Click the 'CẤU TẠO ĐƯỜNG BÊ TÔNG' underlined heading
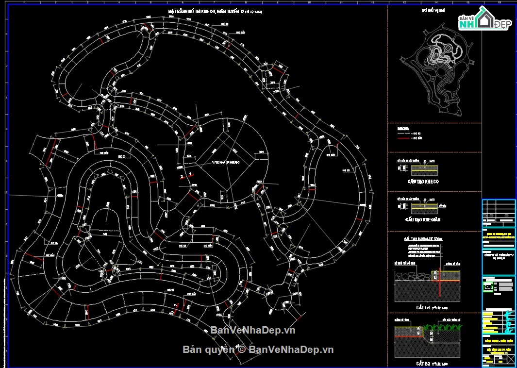Image resolution: width=517 pixels, height=368 pixels. (423, 239)
